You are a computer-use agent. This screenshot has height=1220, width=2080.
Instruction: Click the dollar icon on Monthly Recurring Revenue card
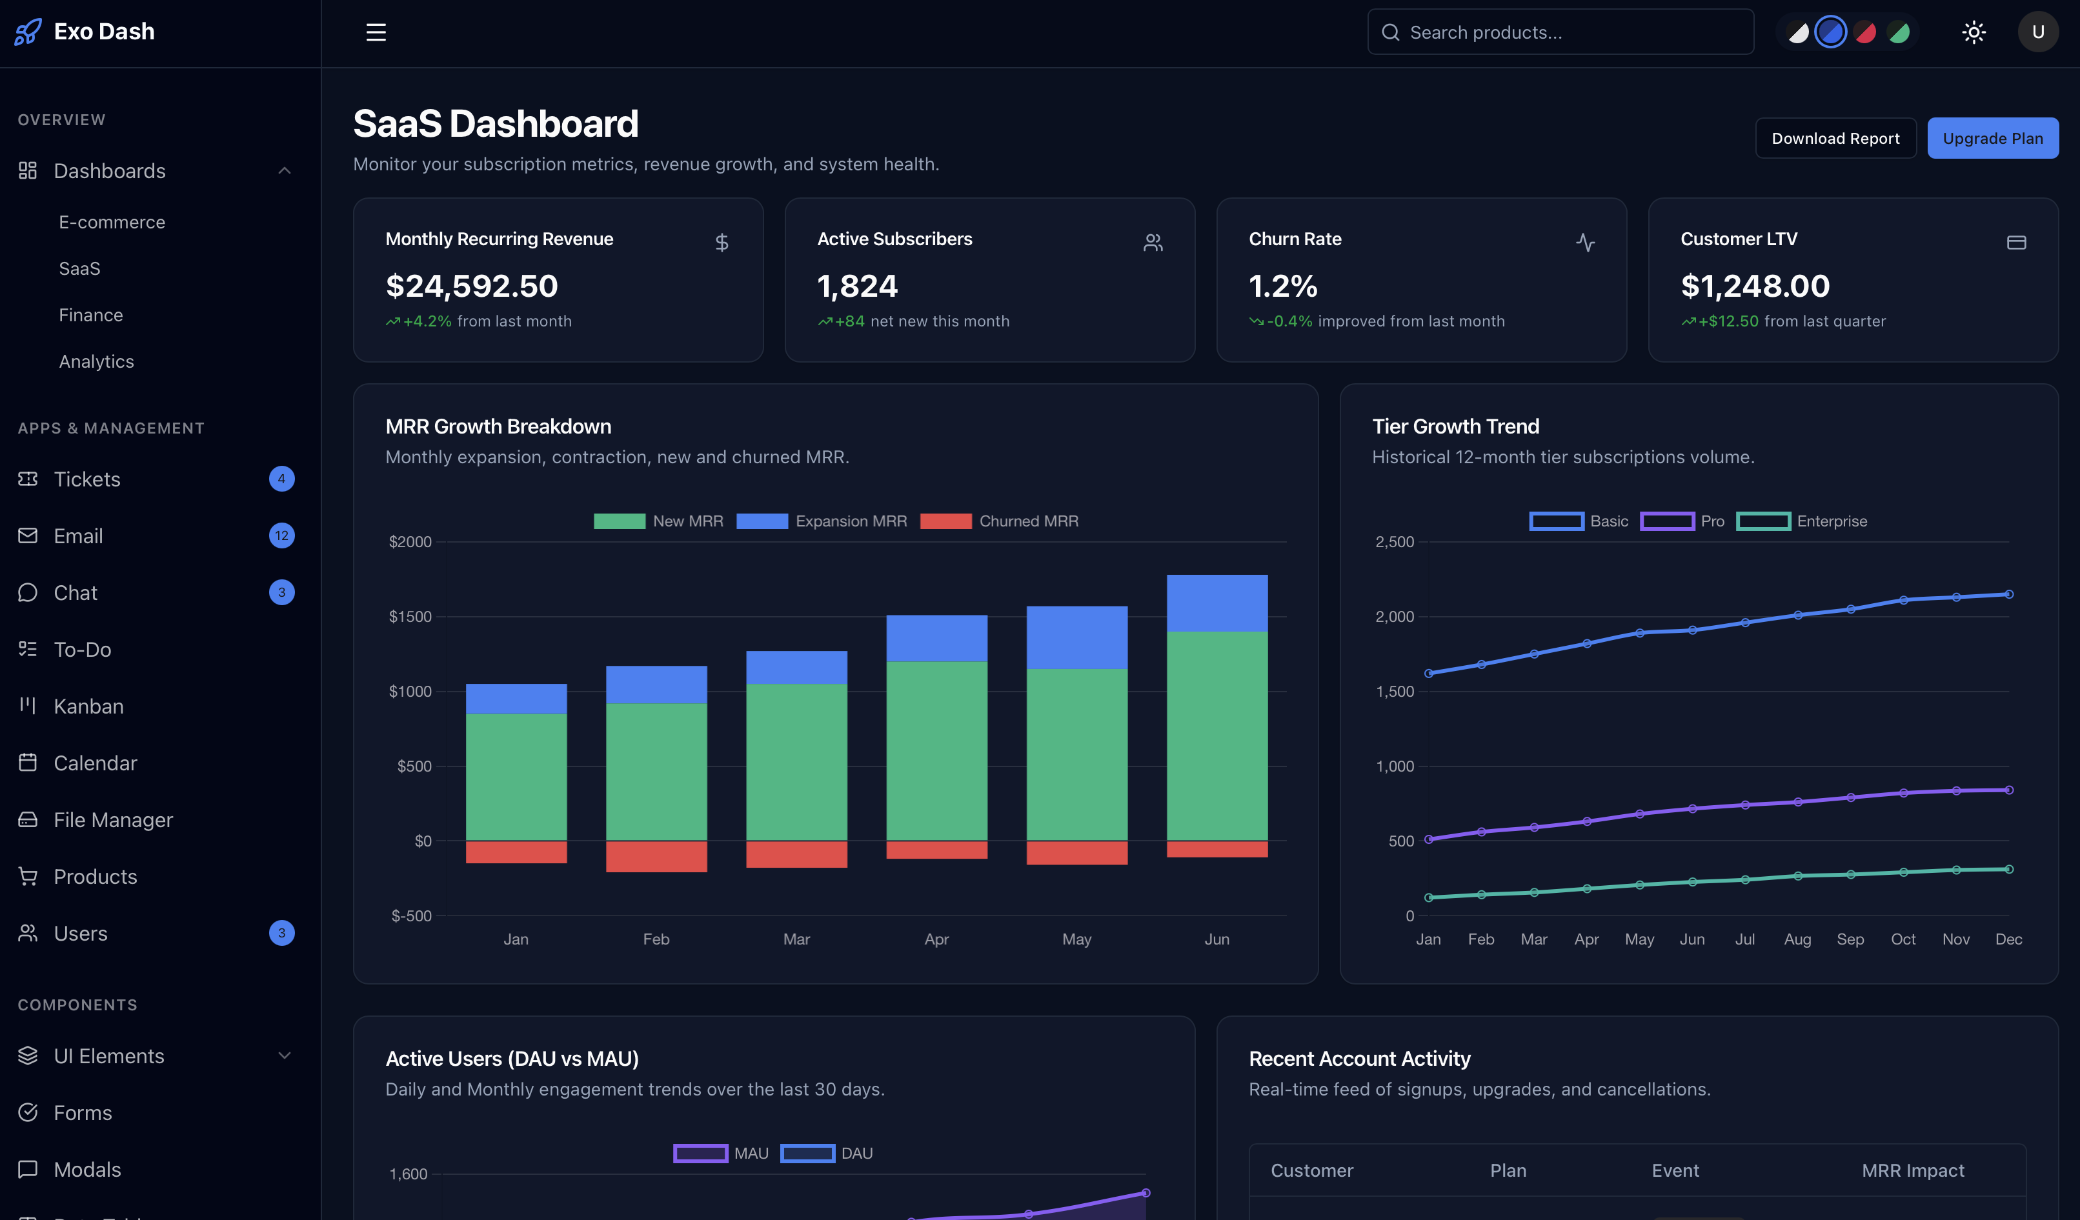[722, 243]
